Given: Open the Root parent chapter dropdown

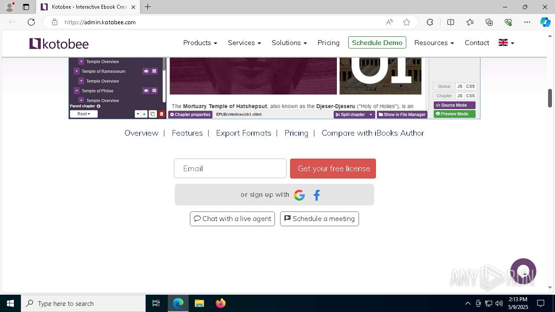Looking at the screenshot, I should (x=84, y=114).
